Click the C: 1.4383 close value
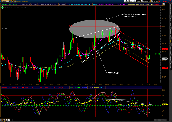The height and width of the screenshot is (122, 172). pyautogui.click(x=55, y=4)
